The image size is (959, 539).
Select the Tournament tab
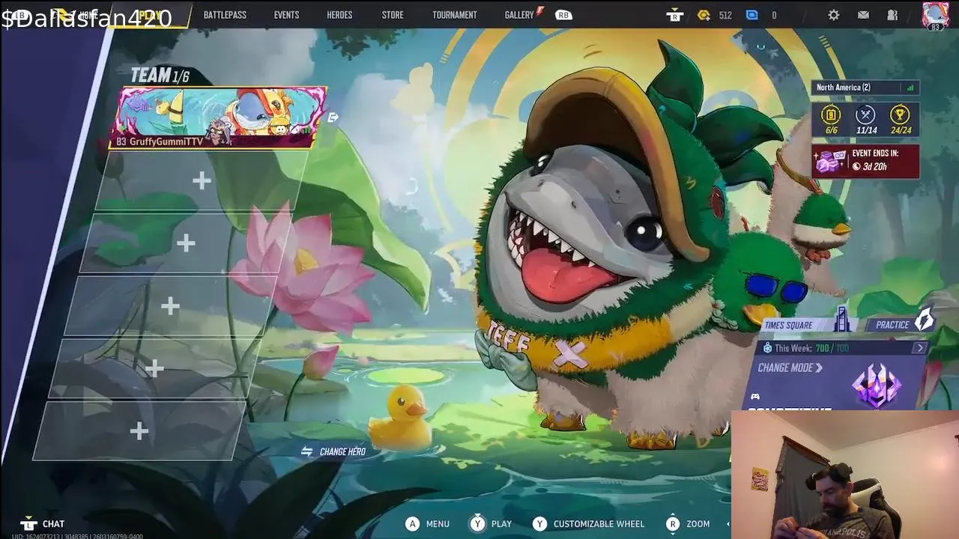point(455,15)
